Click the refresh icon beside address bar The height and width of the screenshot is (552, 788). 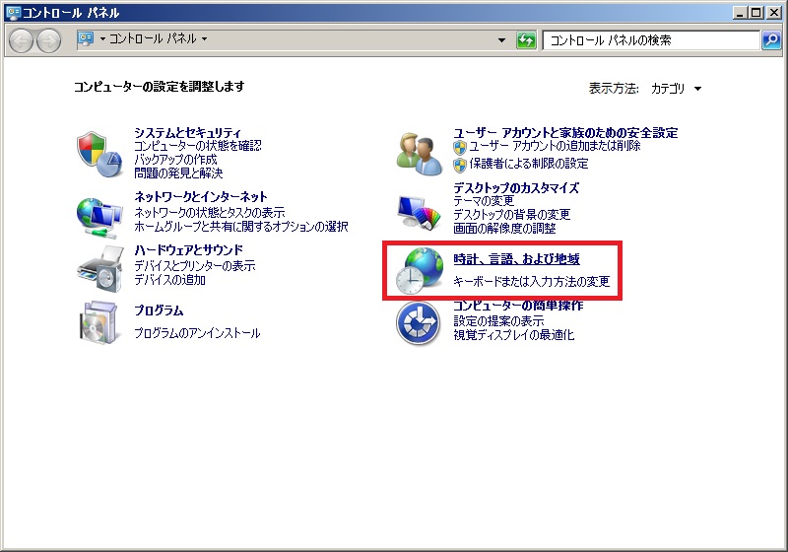(x=527, y=40)
